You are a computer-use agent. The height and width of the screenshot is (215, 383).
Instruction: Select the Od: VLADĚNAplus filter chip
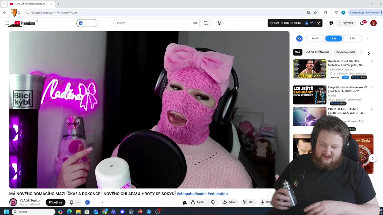point(317,52)
